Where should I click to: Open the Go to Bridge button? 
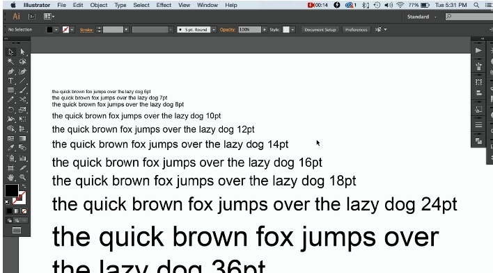pos(32,17)
